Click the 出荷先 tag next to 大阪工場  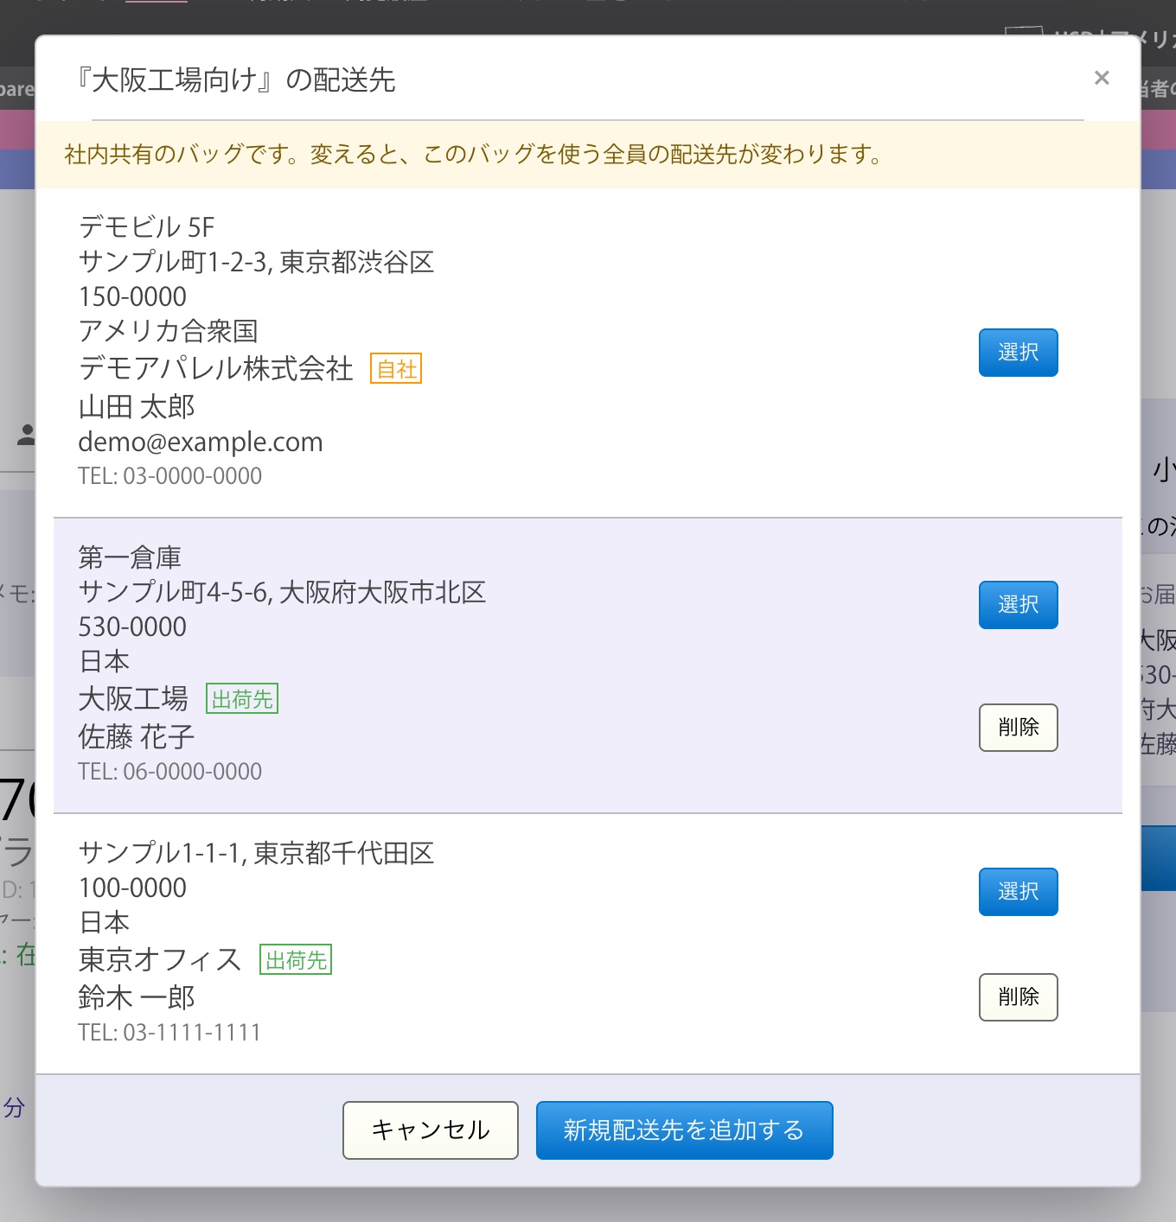point(242,699)
